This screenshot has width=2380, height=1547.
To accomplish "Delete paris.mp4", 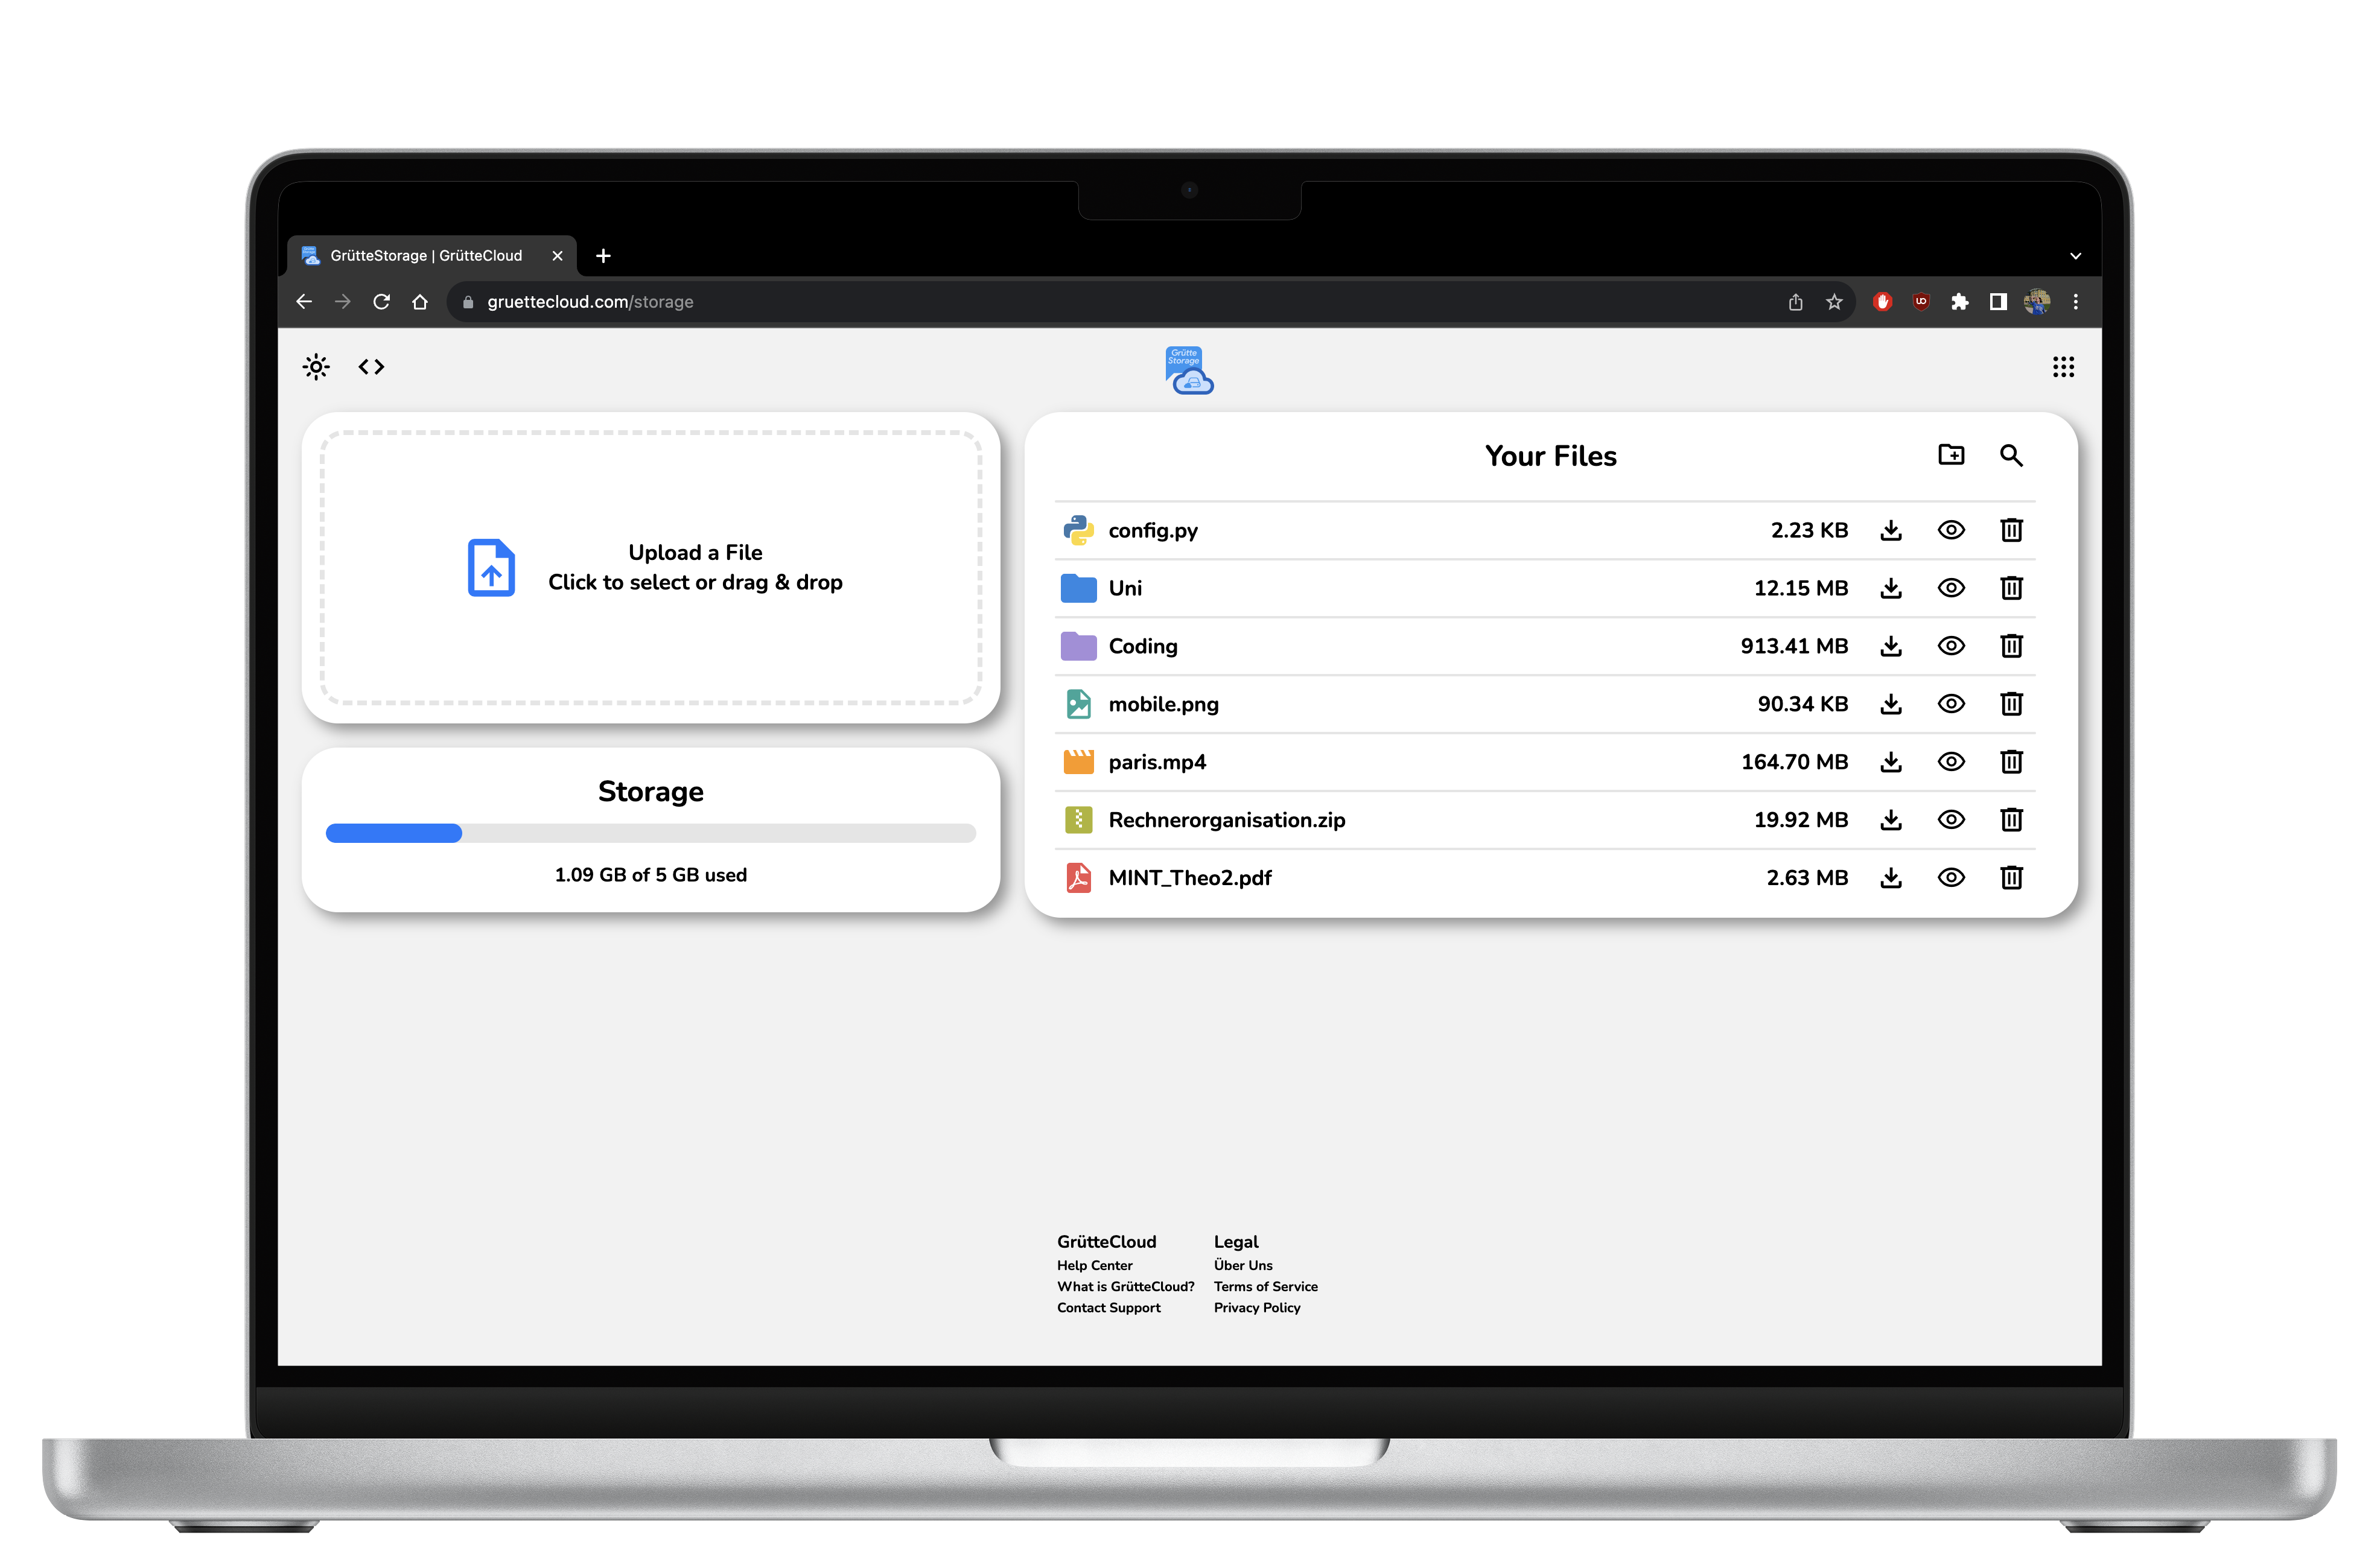I will tap(2011, 762).
